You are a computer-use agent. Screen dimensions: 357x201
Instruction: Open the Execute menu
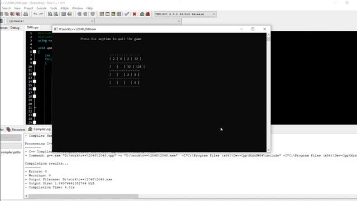click(41, 8)
